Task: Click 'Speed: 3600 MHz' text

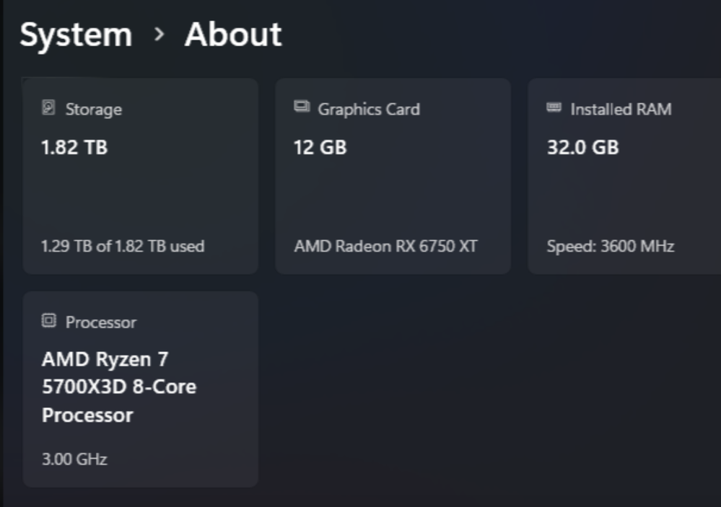Action: pyautogui.click(x=611, y=247)
